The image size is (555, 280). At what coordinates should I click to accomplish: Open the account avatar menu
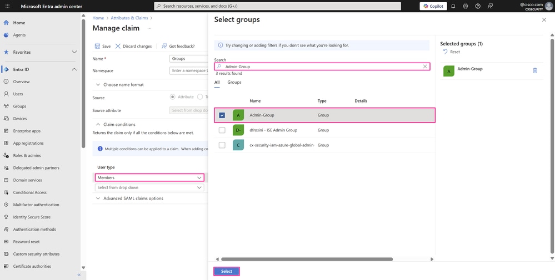(549, 6)
